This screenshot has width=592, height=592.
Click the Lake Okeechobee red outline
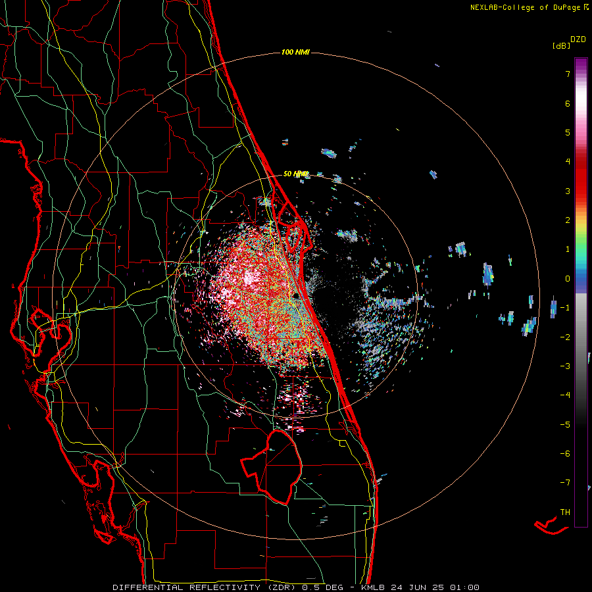tap(272, 466)
